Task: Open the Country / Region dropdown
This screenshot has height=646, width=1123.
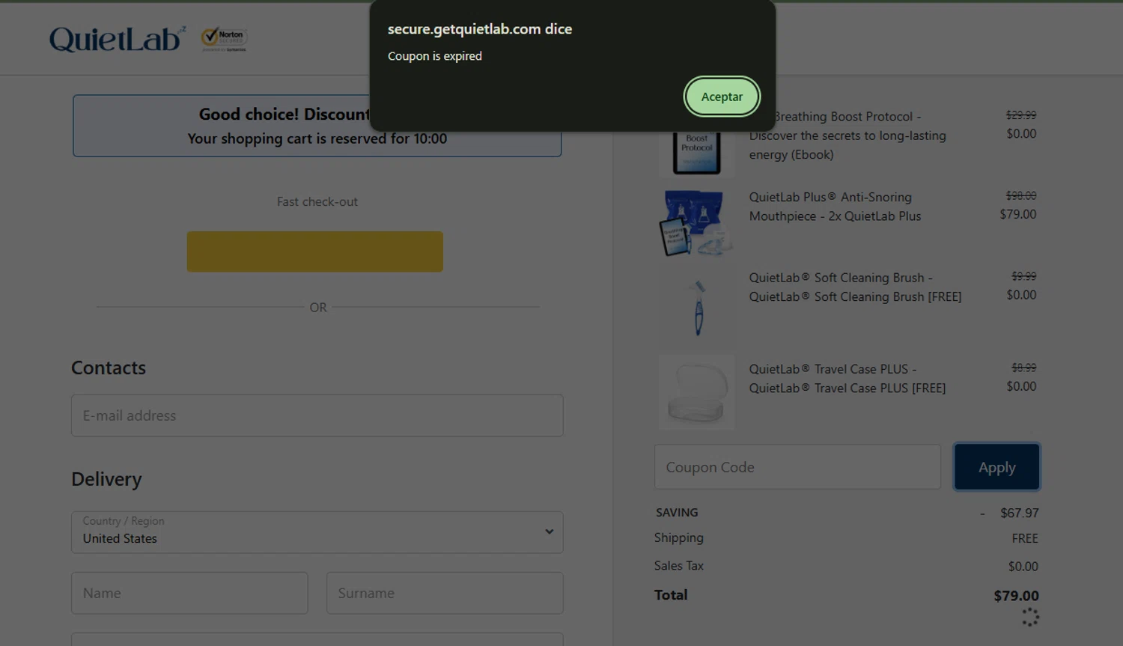Action: 317,532
